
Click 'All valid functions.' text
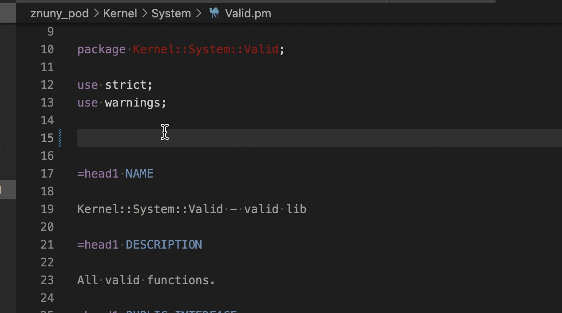[x=146, y=280]
